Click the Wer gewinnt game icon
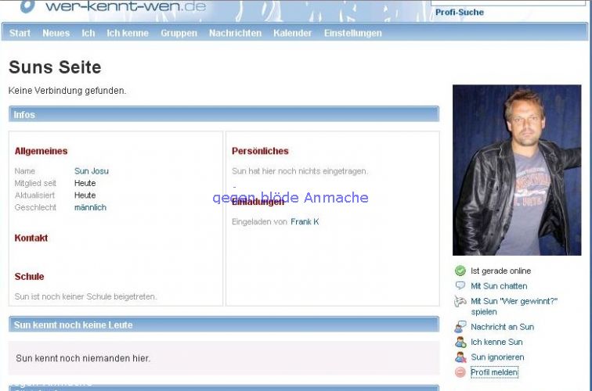Image resolution: width=592 pixels, height=391 pixels. 460,302
